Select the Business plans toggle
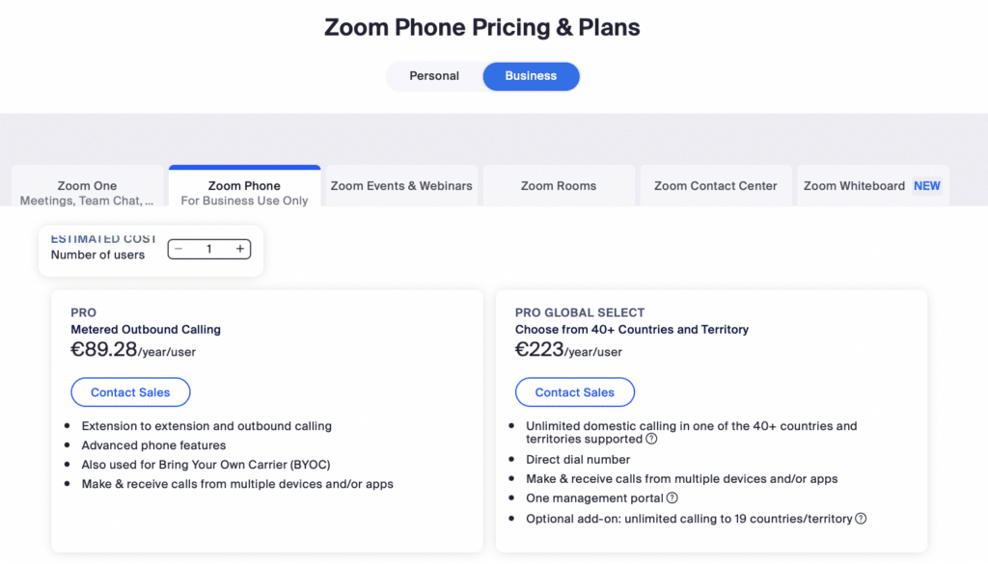Screen dimensions: 988x564 [531, 76]
